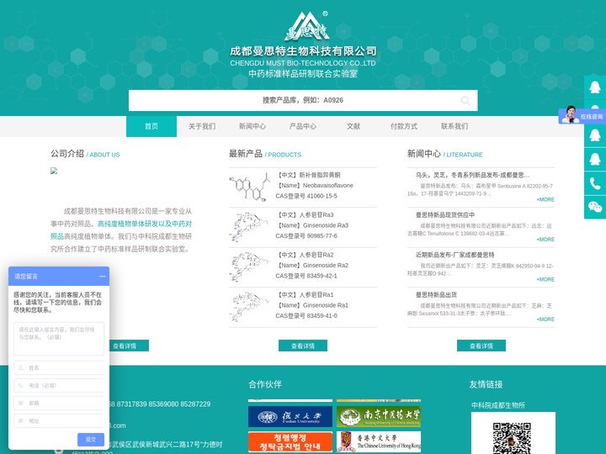Screen dimensions: 606x454
Task: Open the 在线咨询 online consultation badge
Action: point(582,115)
